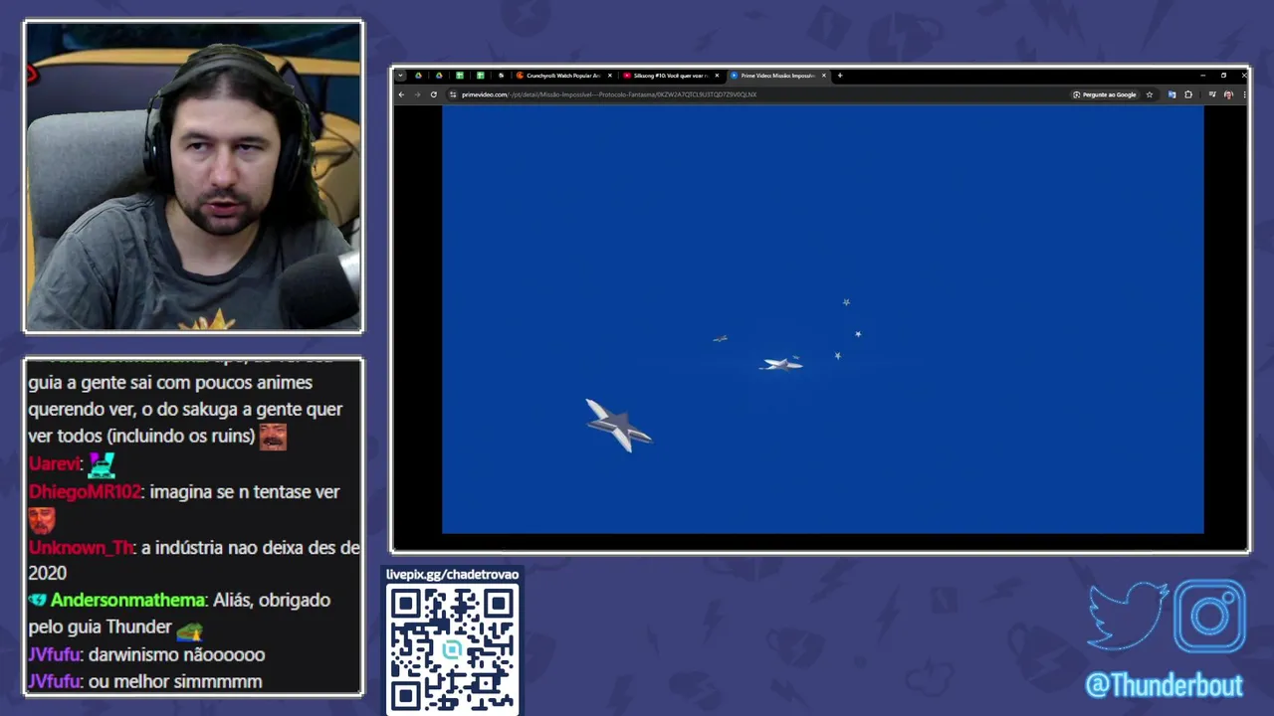Viewport: 1274px width, 716px height.
Task: Open the tab search chevron in Chrome
Action: pos(401,76)
